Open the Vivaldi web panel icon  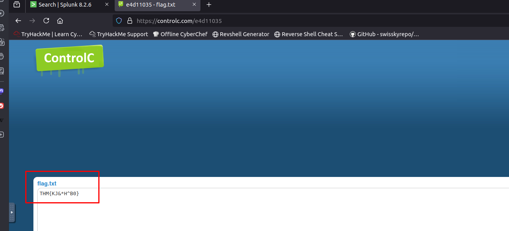pyautogui.click(x=2, y=106)
